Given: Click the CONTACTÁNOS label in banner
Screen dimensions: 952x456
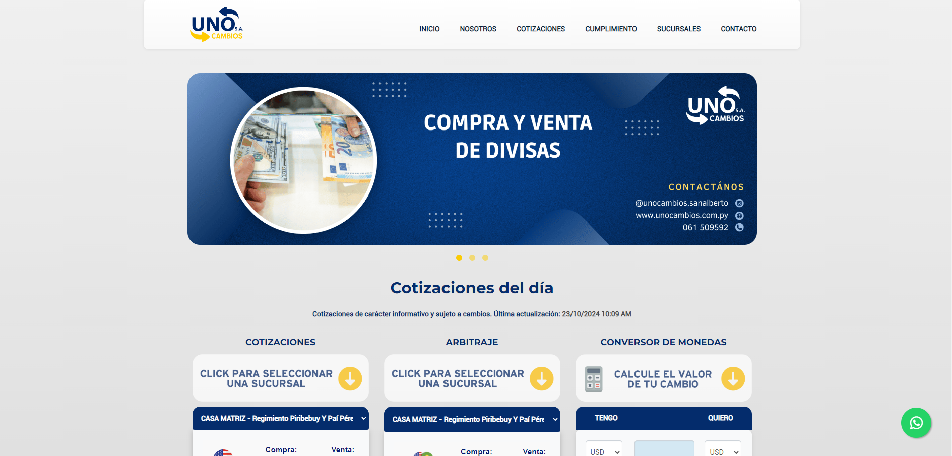Looking at the screenshot, I should click(x=707, y=187).
